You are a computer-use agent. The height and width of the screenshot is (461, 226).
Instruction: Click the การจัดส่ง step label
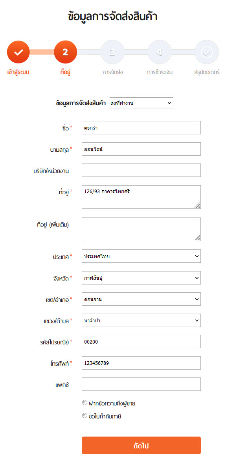pos(112,72)
